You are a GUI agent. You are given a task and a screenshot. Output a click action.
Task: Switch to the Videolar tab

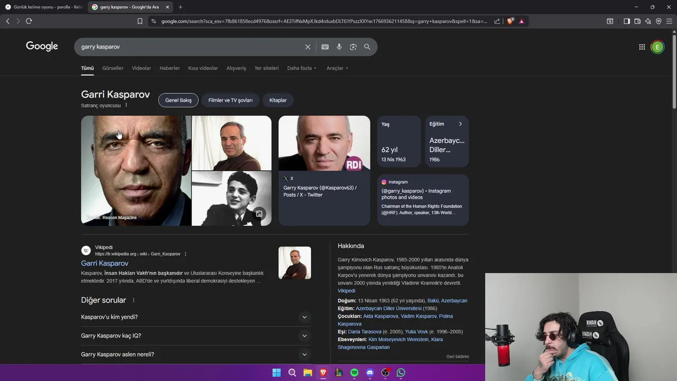coord(141,68)
